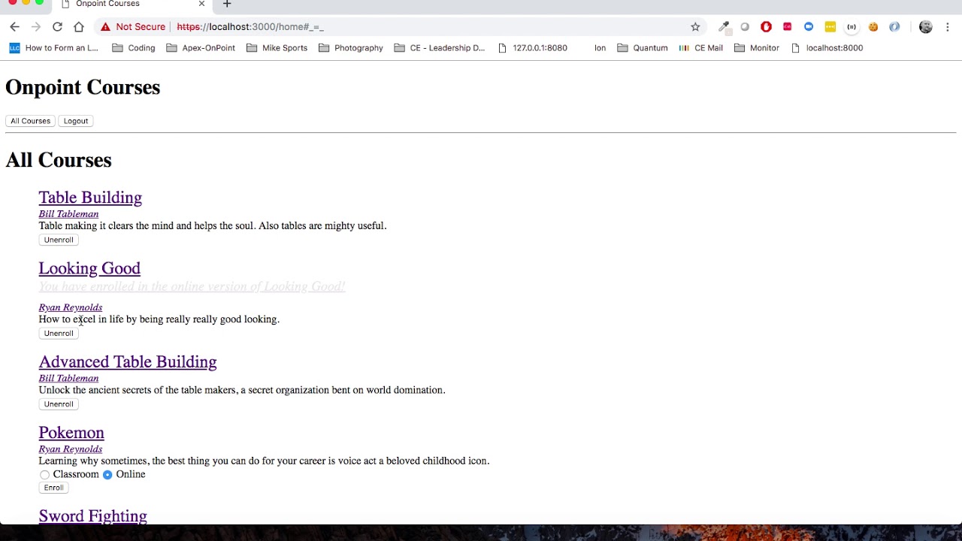Click the Logout button
Image resolution: width=962 pixels, height=541 pixels.
76,121
